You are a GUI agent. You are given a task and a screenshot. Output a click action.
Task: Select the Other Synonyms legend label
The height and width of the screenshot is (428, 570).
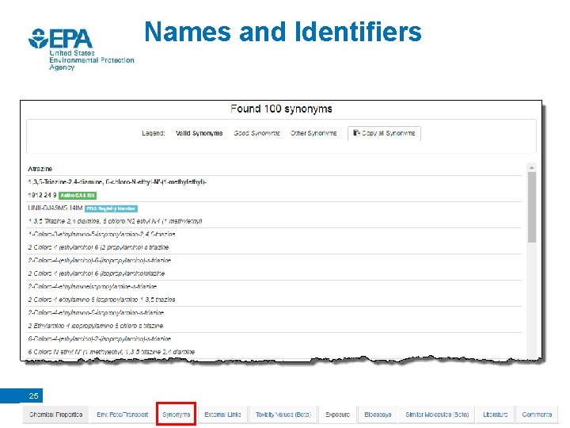pyautogui.click(x=313, y=133)
